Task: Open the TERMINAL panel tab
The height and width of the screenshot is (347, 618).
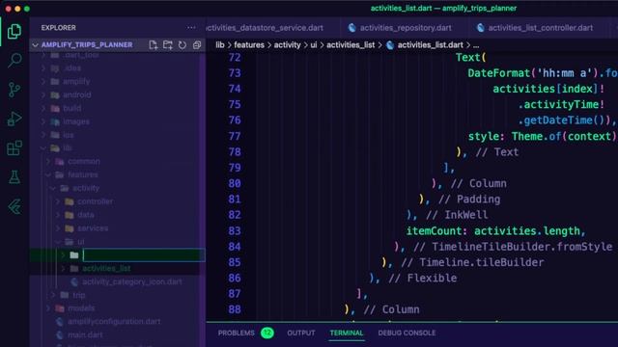Action: tap(347, 333)
